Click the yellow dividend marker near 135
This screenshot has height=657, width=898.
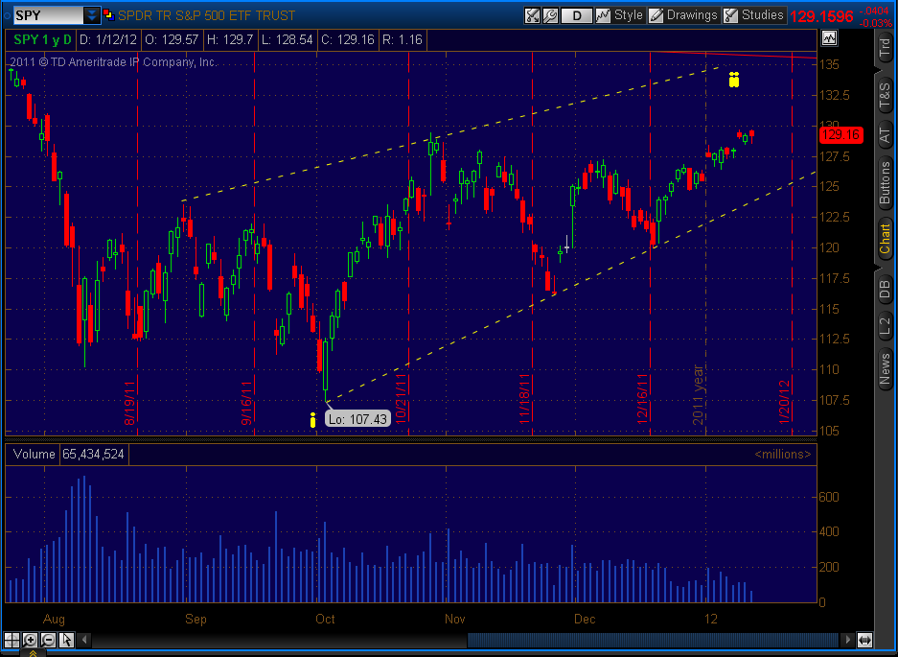tap(733, 80)
